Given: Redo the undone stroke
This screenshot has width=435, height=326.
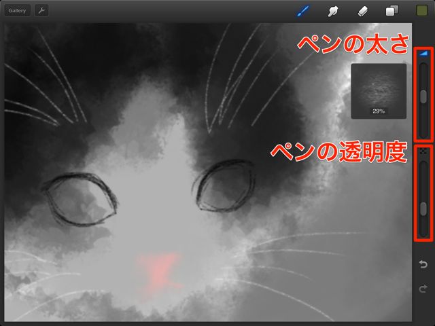Looking at the screenshot, I should [x=423, y=289].
